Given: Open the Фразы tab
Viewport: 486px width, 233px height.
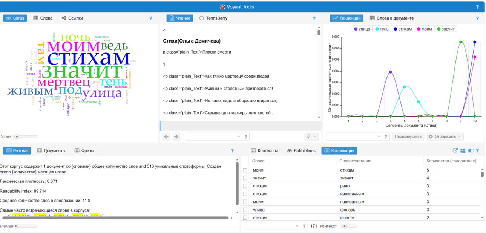Looking at the screenshot, I should coord(84,150).
